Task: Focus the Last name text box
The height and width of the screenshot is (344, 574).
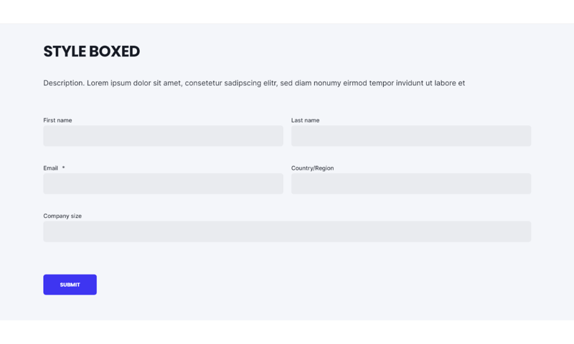Action: click(411, 136)
